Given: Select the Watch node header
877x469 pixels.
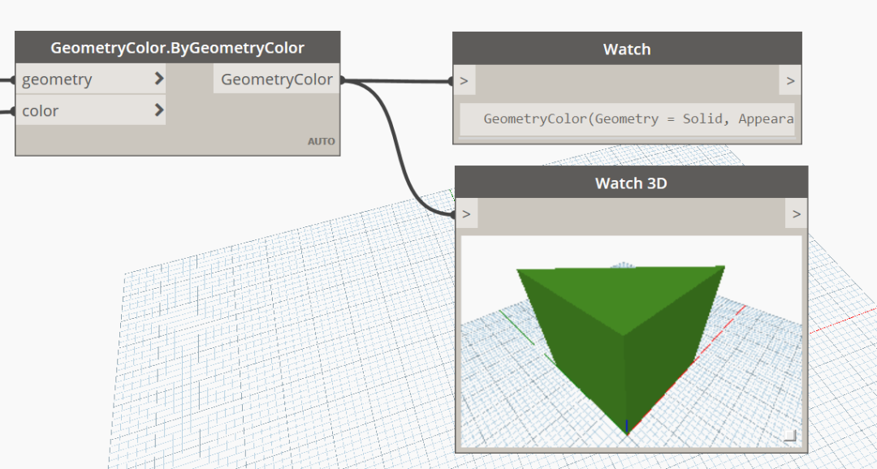Looking at the screenshot, I should pos(627,49).
